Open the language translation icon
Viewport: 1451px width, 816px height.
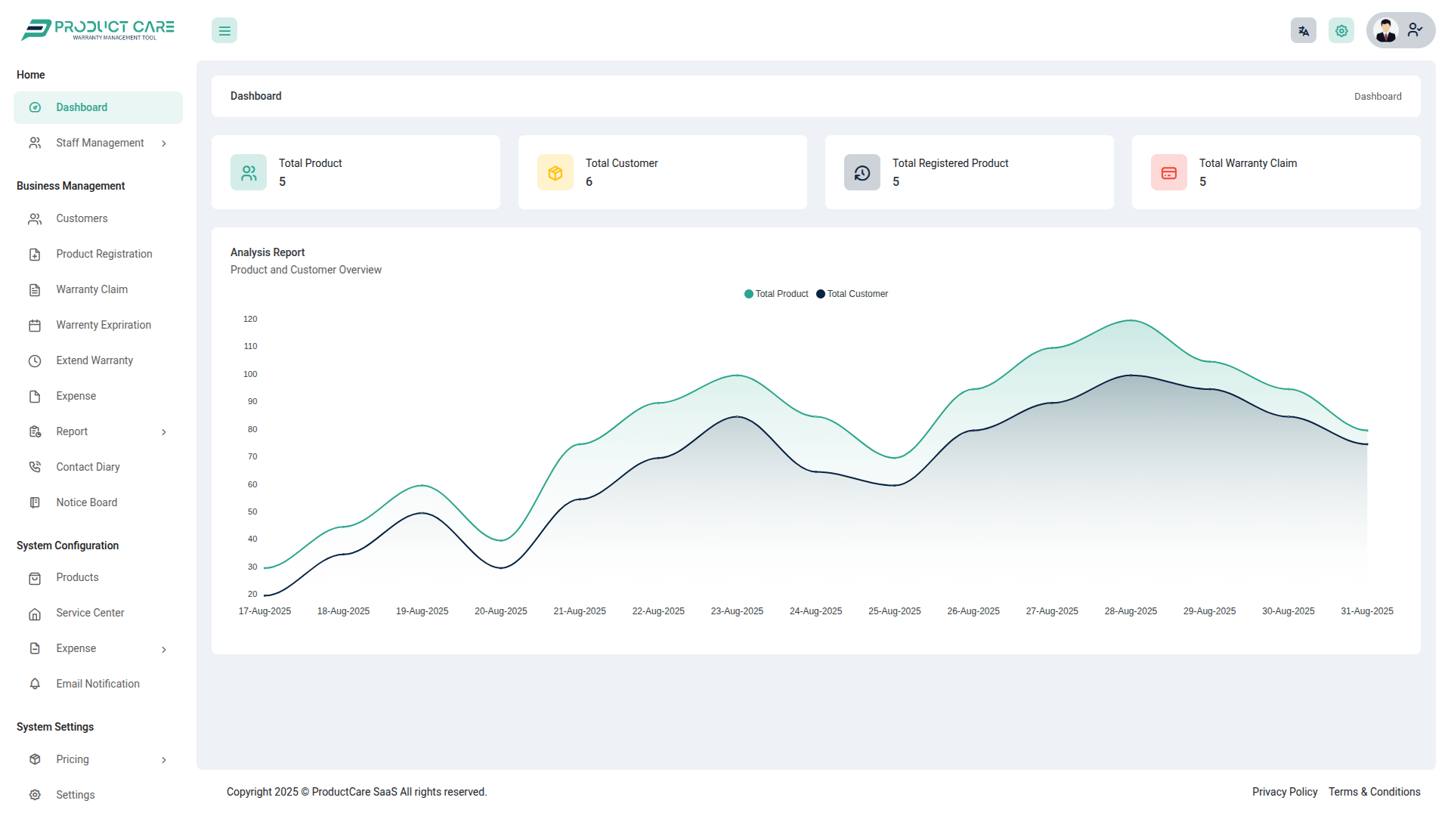[x=1303, y=31]
